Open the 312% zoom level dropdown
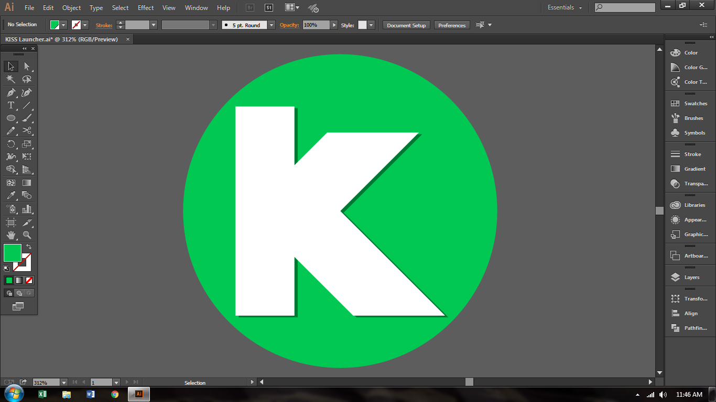 (x=63, y=383)
